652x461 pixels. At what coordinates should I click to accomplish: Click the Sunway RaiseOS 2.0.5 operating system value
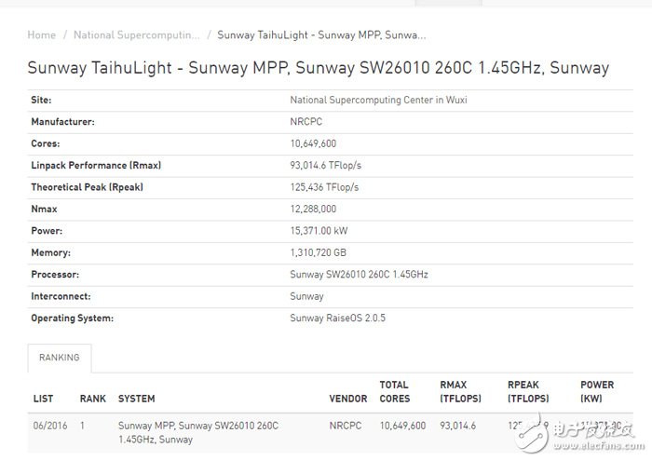tap(337, 319)
